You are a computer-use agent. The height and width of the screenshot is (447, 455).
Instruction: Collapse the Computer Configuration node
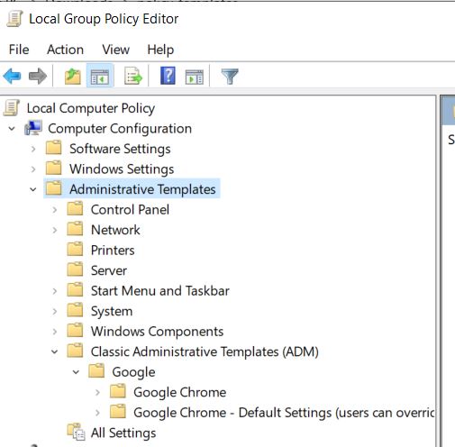12,129
